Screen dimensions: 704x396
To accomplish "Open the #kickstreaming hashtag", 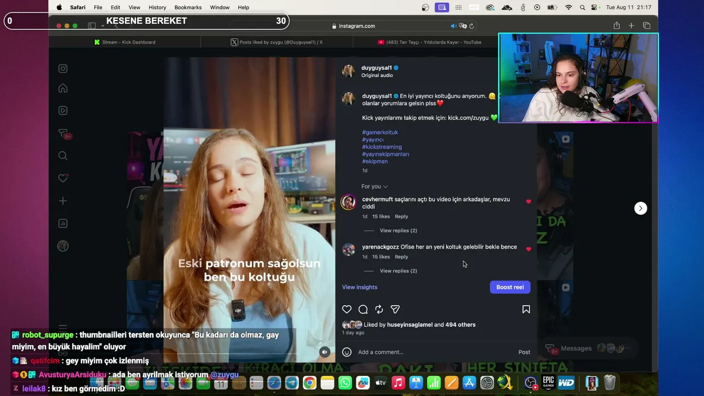I will click(x=382, y=147).
